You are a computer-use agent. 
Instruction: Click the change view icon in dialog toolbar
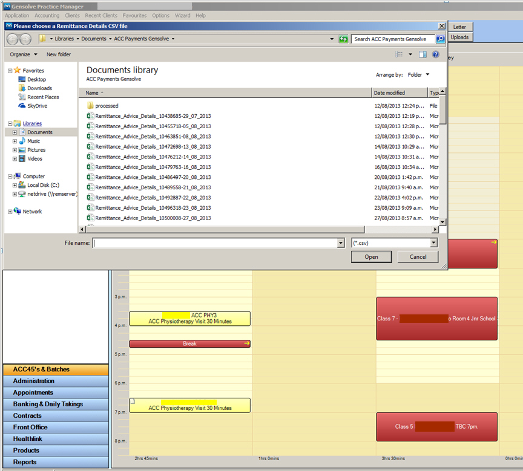399,54
